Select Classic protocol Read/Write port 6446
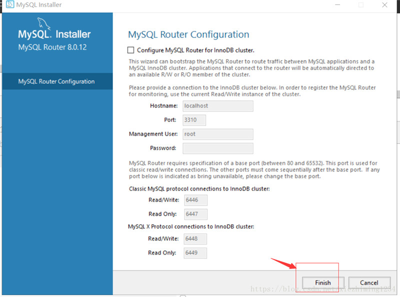This screenshot has height=297, width=400. coord(195,200)
